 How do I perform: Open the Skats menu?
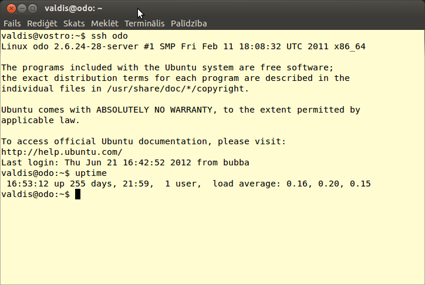click(74, 23)
